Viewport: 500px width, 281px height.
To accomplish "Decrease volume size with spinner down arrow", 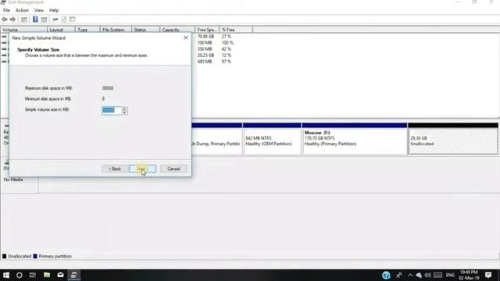I will [x=124, y=112].
